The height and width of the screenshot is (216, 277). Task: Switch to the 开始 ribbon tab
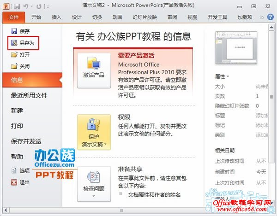tap(36, 17)
